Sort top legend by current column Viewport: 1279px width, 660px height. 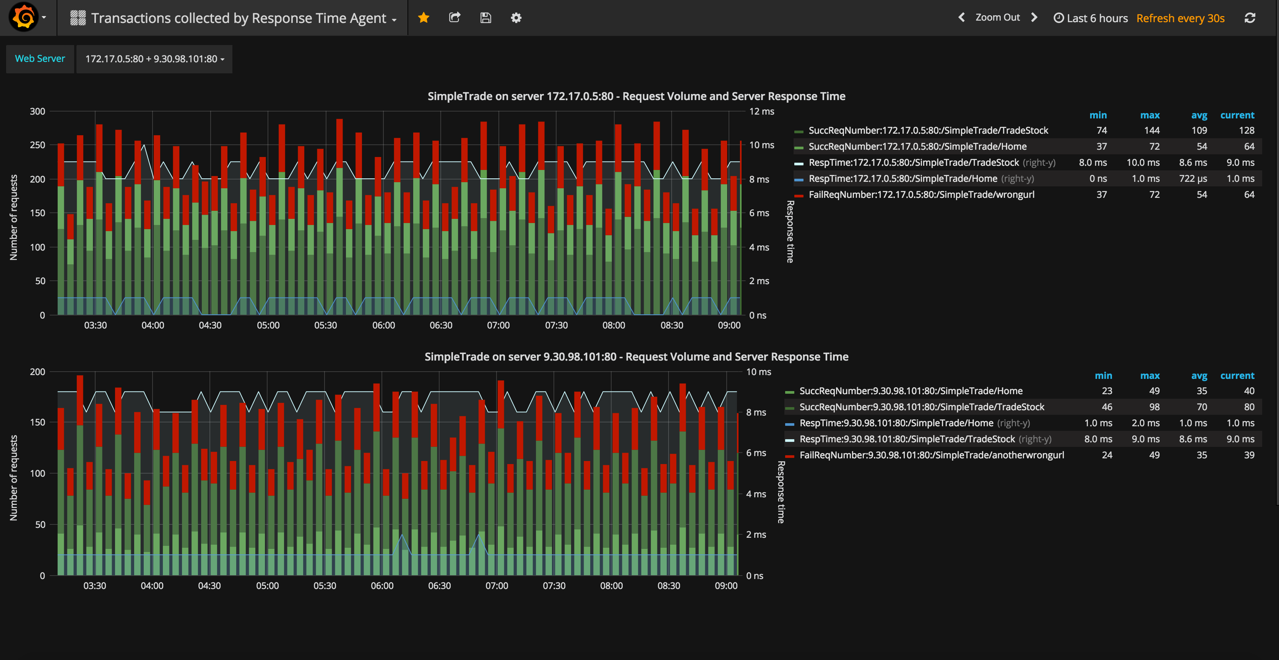pyautogui.click(x=1237, y=115)
